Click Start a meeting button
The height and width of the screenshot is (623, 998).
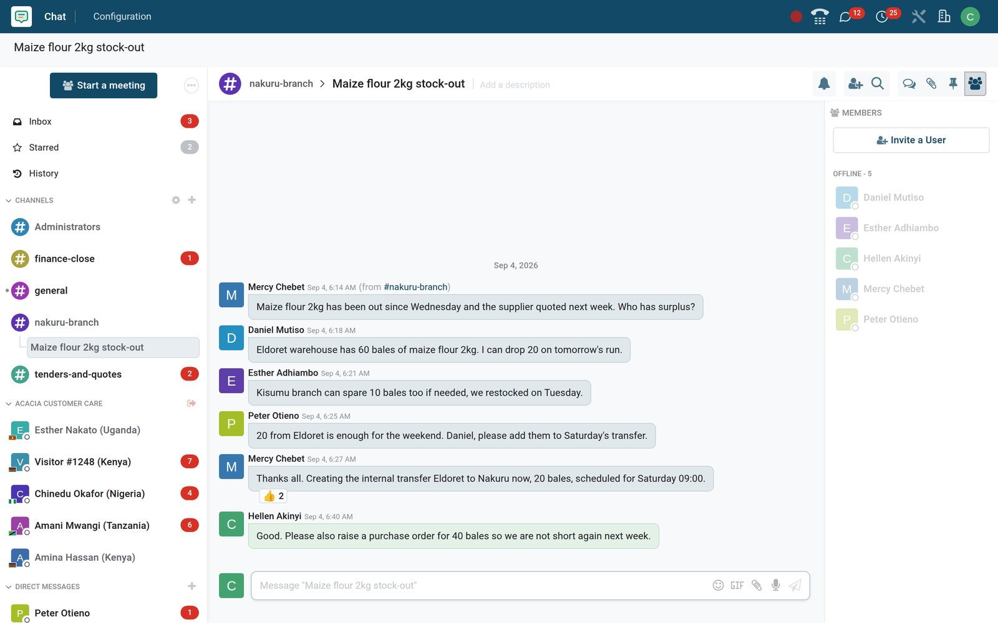point(104,85)
